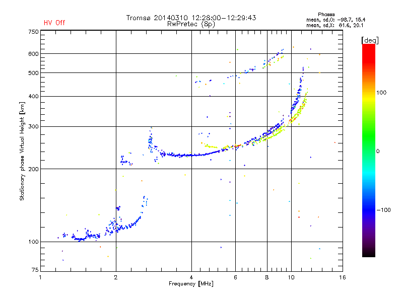Click the "Stationary phase Virtual Height [km]" axis title
The height and width of the screenshot is (302, 403).
(22, 151)
